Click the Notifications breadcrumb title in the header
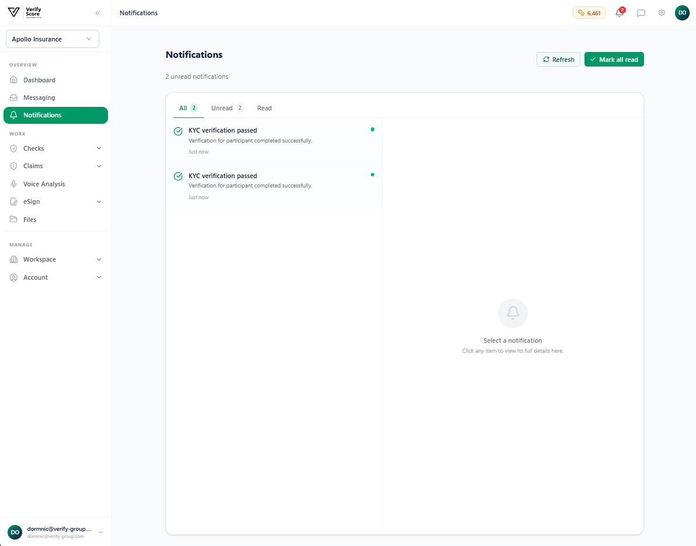696x546 pixels. pos(138,13)
